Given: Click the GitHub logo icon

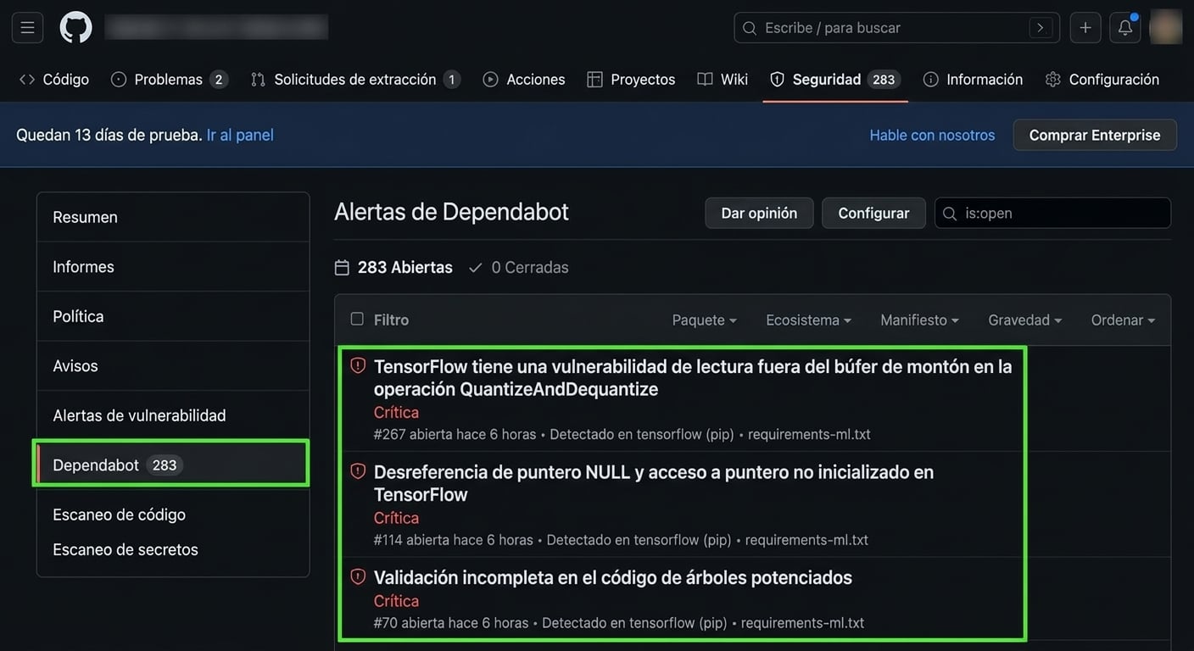Looking at the screenshot, I should (x=75, y=28).
